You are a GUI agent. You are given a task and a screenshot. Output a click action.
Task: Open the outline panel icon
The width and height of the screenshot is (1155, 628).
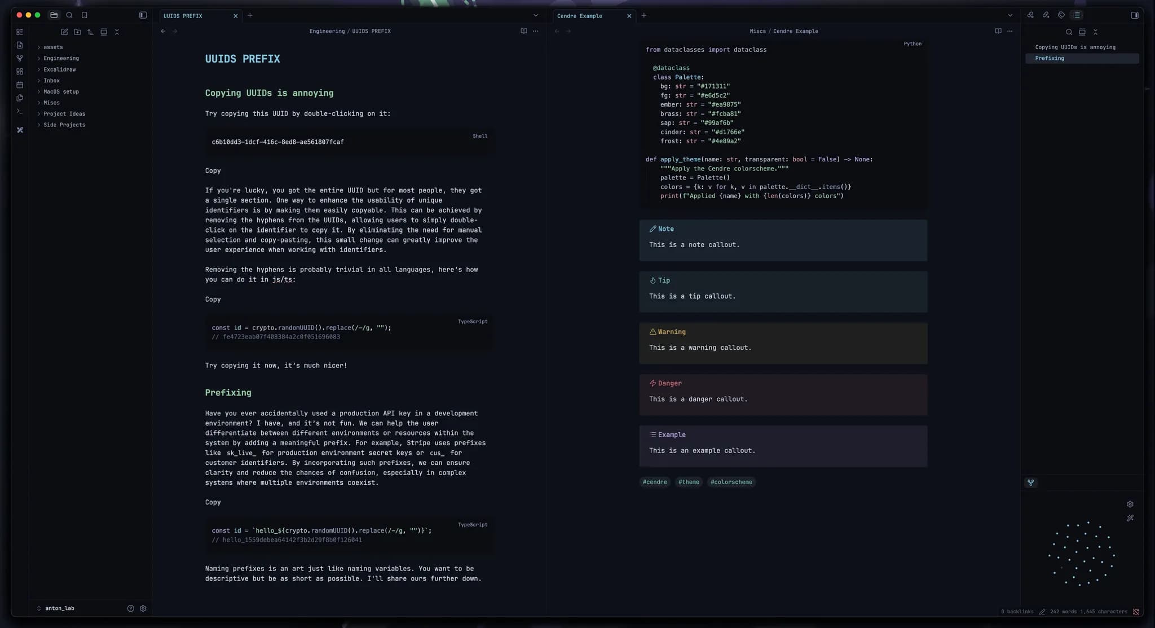coord(1077,15)
